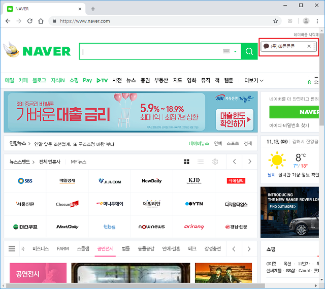325x289 pixels.
Task: Open 지도 service link
Action: (x=178, y=80)
